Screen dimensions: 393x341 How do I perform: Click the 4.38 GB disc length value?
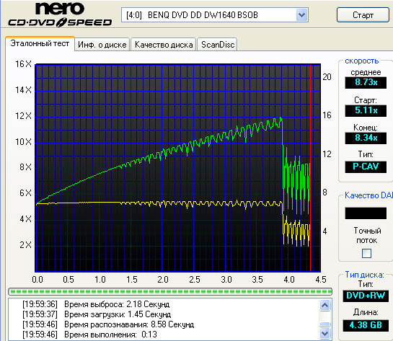pos(366,325)
